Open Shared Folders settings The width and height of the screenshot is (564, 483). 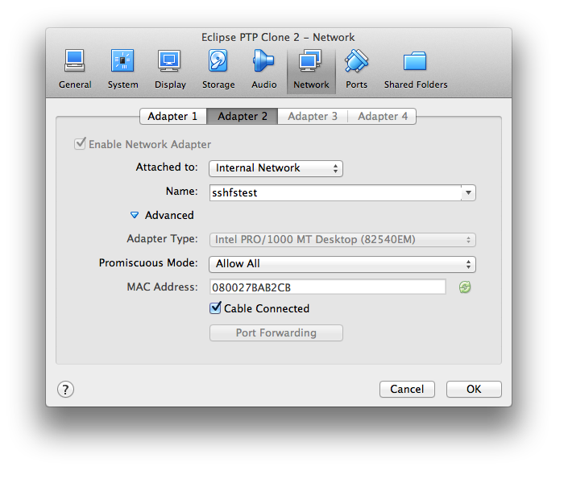click(415, 68)
